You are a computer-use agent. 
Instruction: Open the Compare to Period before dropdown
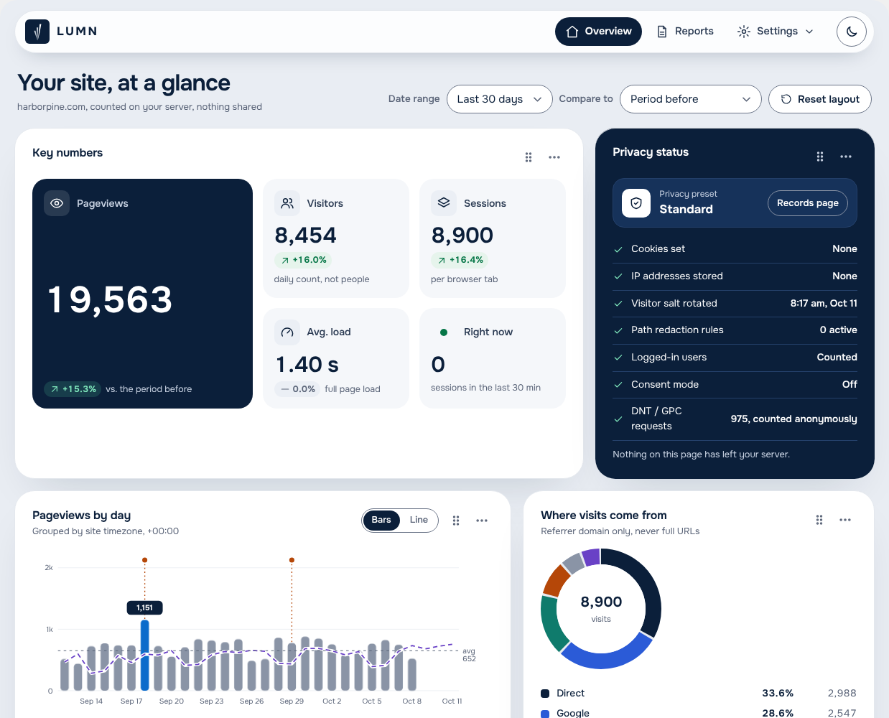coord(690,99)
